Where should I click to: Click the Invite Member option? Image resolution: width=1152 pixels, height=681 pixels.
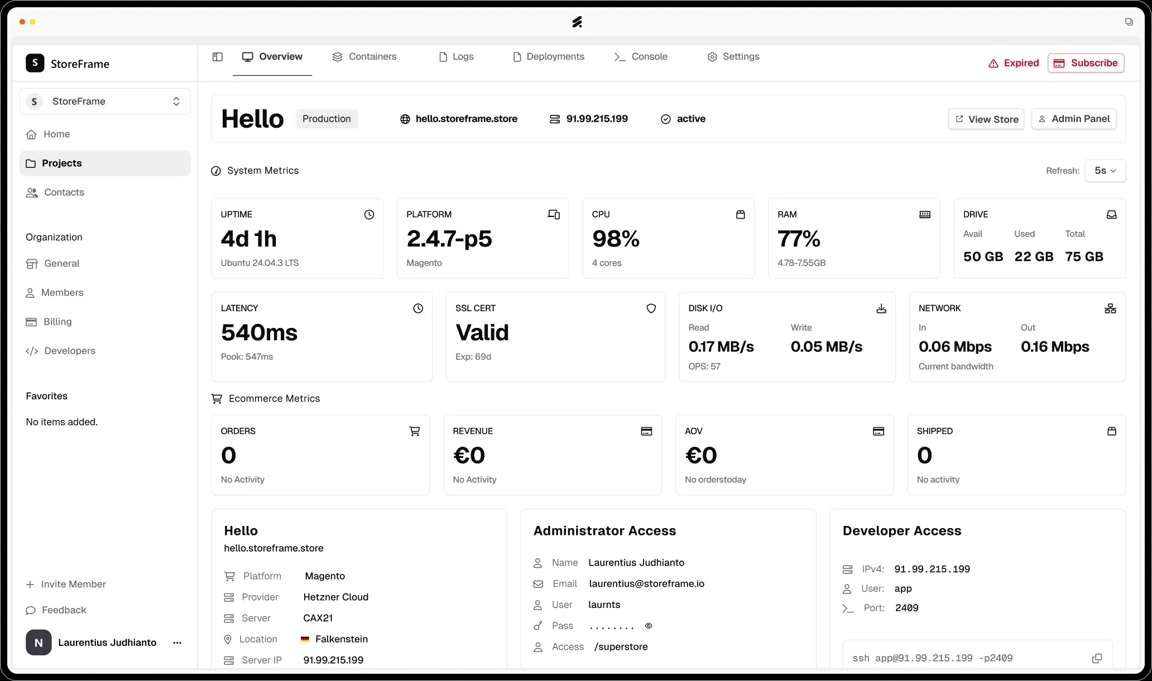[73, 584]
